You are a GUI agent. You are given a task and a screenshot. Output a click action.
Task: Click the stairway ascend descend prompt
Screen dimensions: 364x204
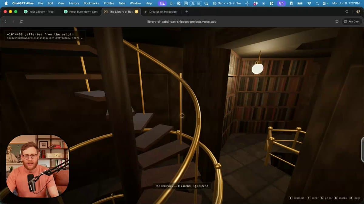click(x=182, y=186)
